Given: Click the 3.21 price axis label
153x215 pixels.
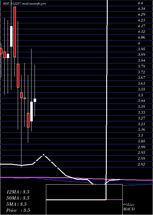Looking at the screenshot, I should click(141, 124).
